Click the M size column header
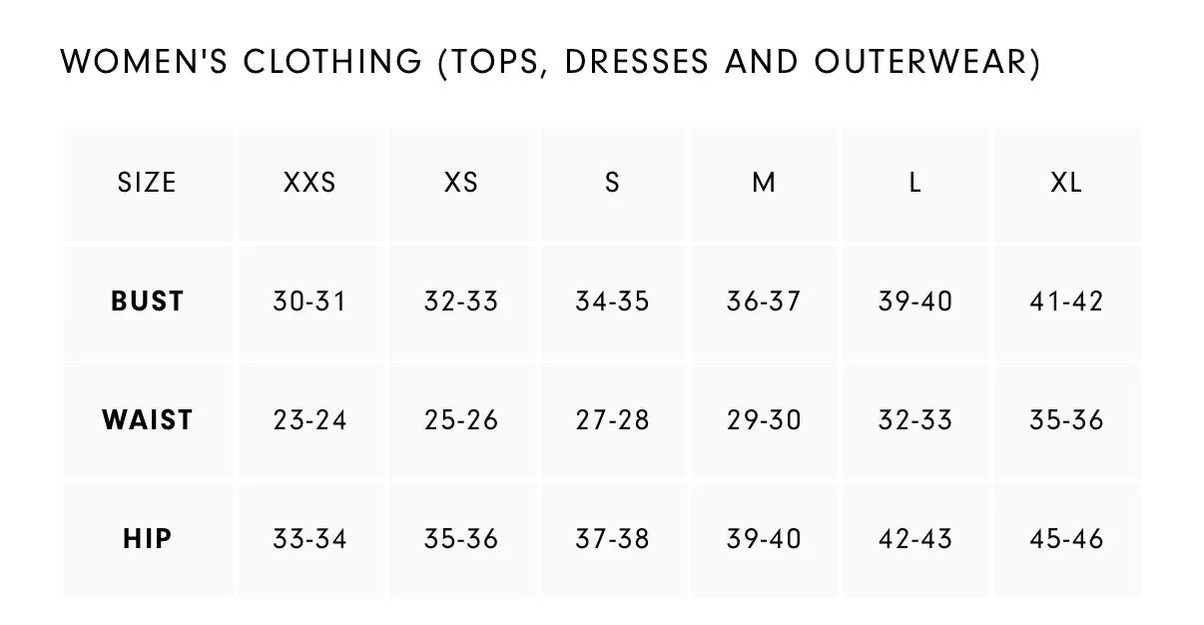1204x625 pixels. point(764,183)
